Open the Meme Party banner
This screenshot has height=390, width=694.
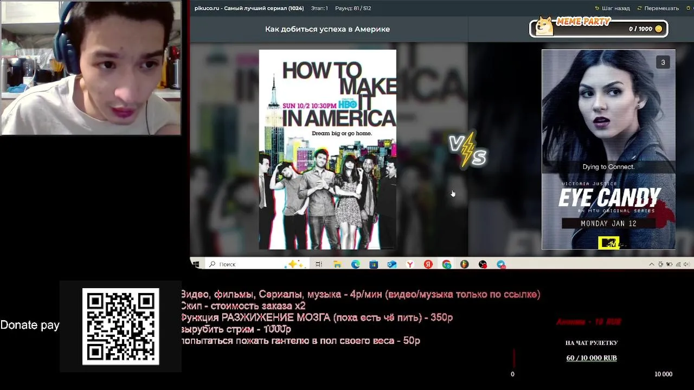point(599,28)
